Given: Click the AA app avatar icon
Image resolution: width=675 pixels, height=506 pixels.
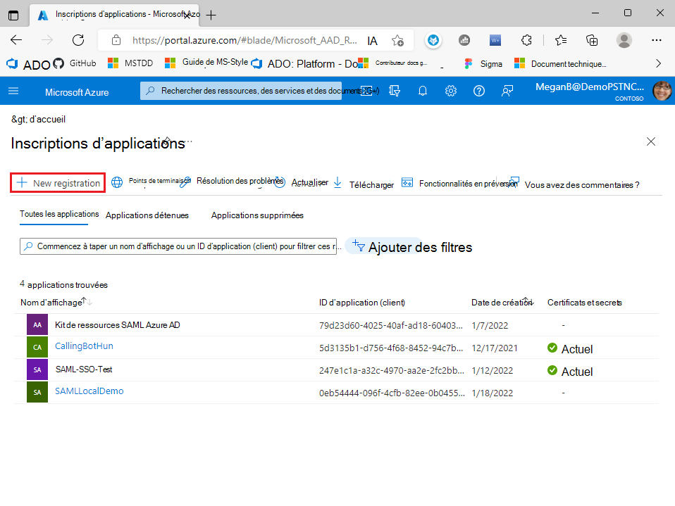Looking at the screenshot, I should [x=37, y=324].
